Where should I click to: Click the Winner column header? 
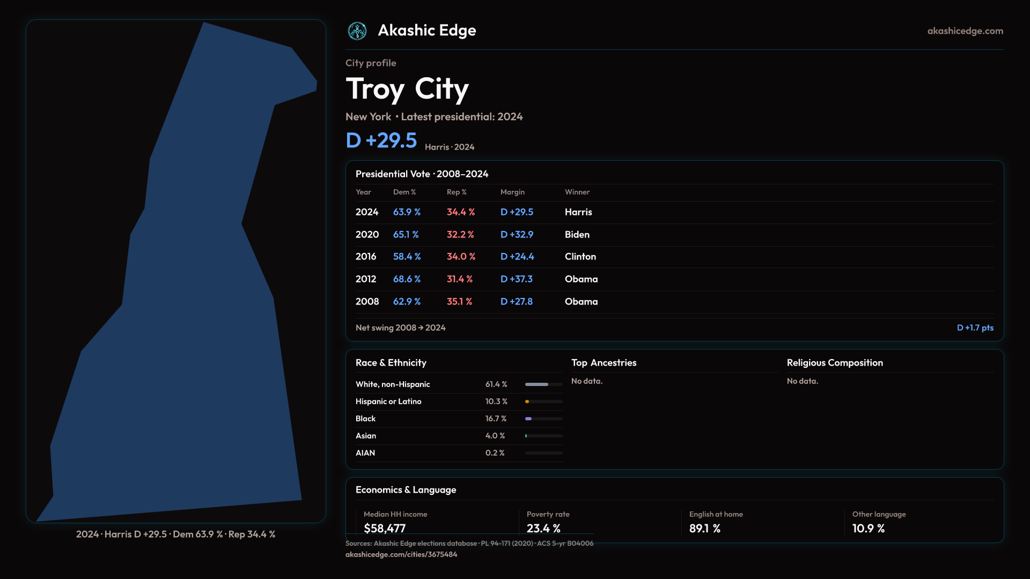[x=577, y=192]
